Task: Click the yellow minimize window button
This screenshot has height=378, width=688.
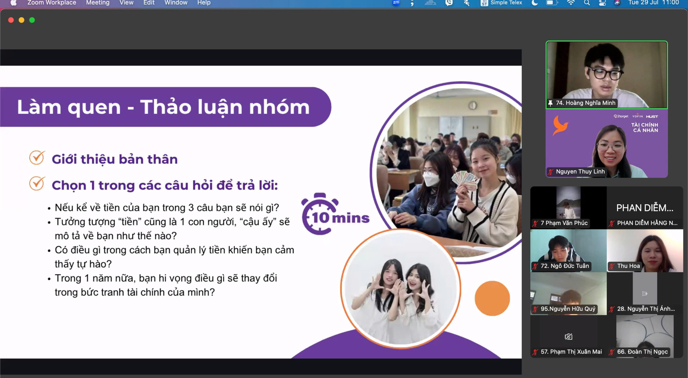Action: (x=21, y=20)
